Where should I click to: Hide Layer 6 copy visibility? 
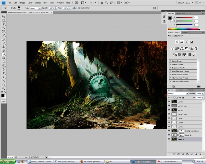pyautogui.click(x=169, y=106)
